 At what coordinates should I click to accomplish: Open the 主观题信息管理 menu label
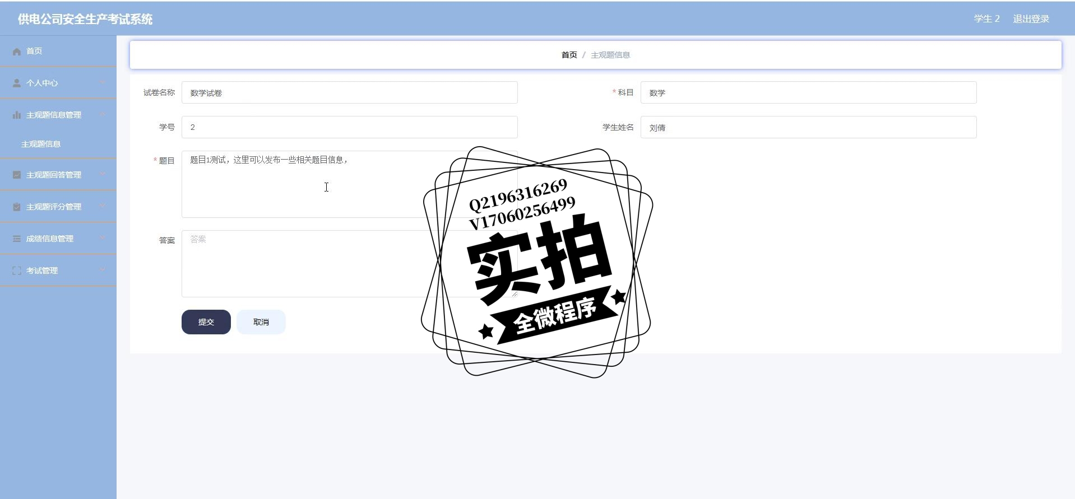54,115
